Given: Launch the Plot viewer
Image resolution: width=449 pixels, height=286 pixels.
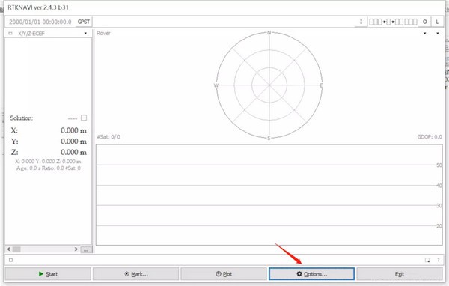Looking at the screenshot, I should pos(224,274).
